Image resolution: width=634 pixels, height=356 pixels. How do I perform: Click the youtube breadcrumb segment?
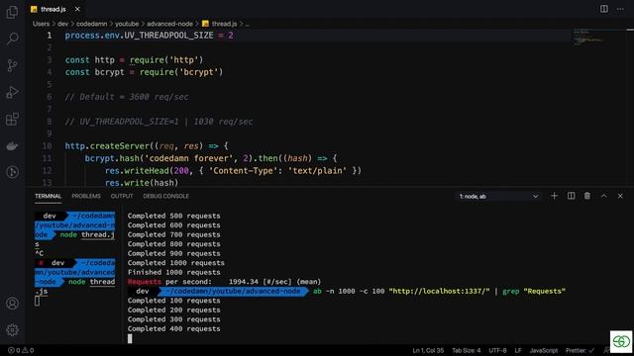click(x=127, y=24)
